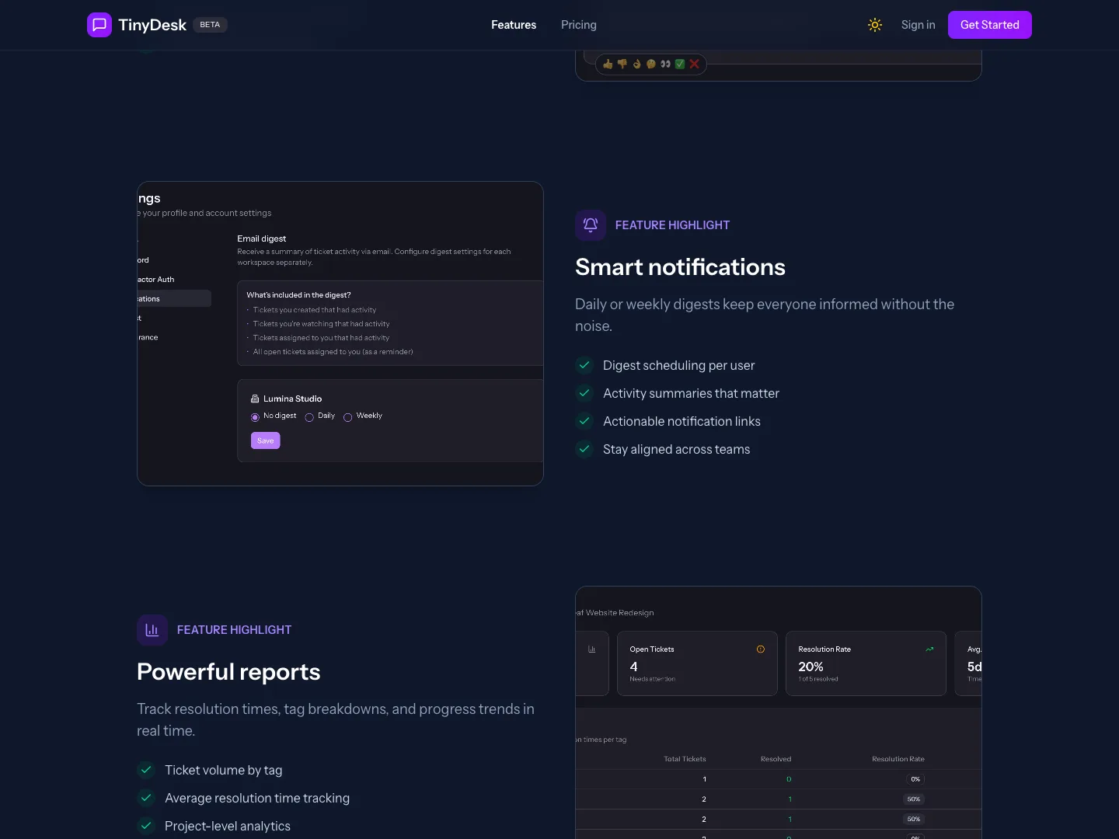
Task: Click the orange alert icon on Open Tickets
Action: point(761,649)
